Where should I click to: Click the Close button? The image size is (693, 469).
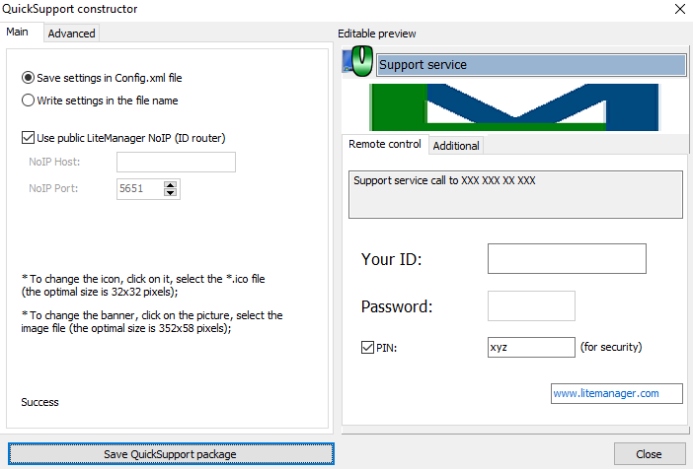click(650, 454)
